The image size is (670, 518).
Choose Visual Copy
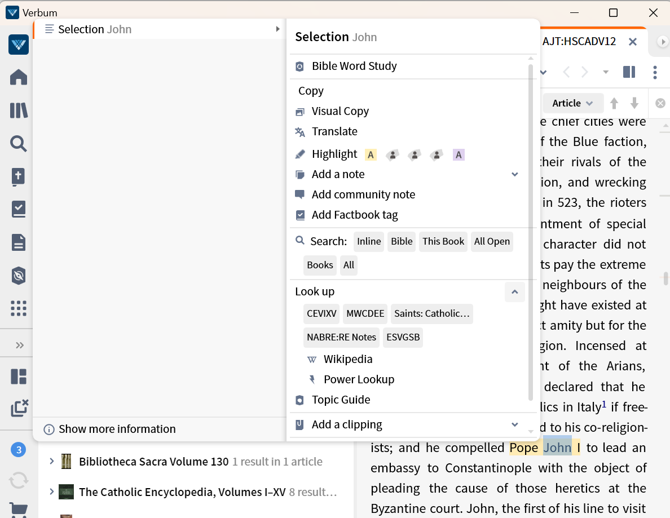[x=340, y=112]
